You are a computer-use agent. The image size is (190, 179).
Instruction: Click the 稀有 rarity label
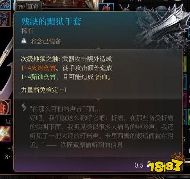[27, 31]
